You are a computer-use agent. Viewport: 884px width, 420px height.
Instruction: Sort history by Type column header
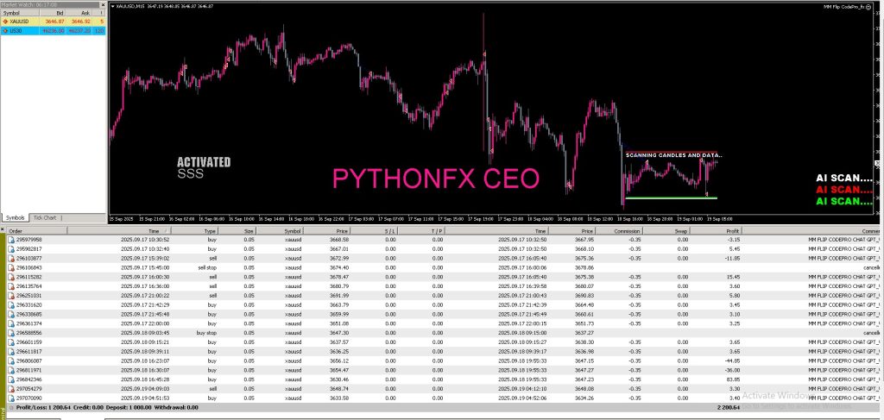(x=194, y=231)
